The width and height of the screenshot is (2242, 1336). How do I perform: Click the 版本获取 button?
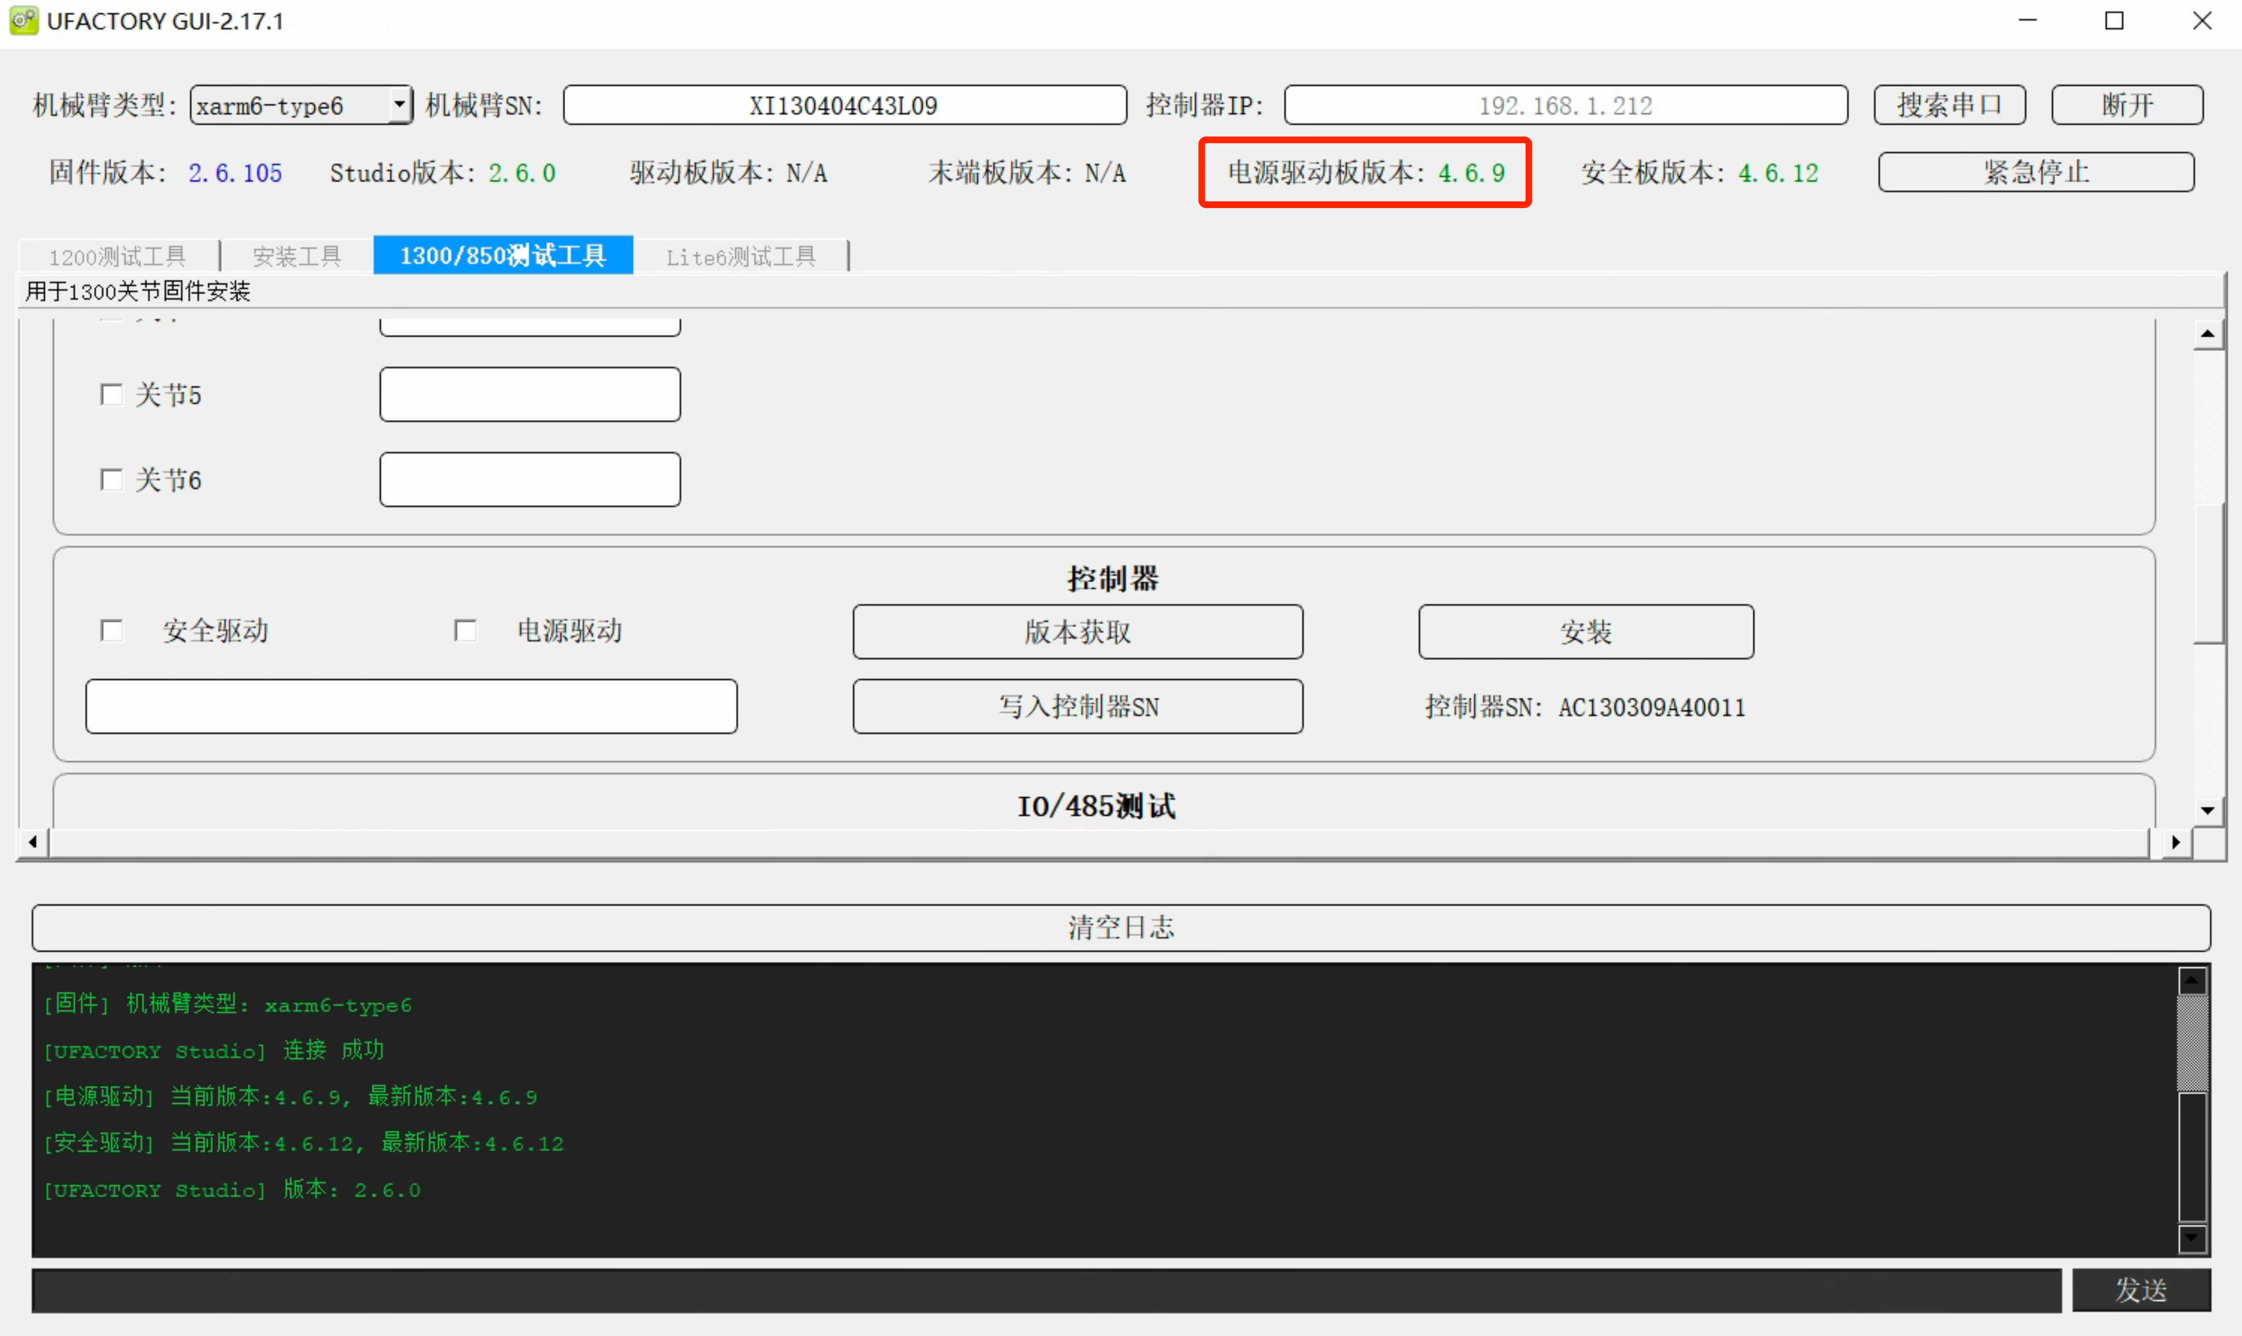coord(1078,632)
